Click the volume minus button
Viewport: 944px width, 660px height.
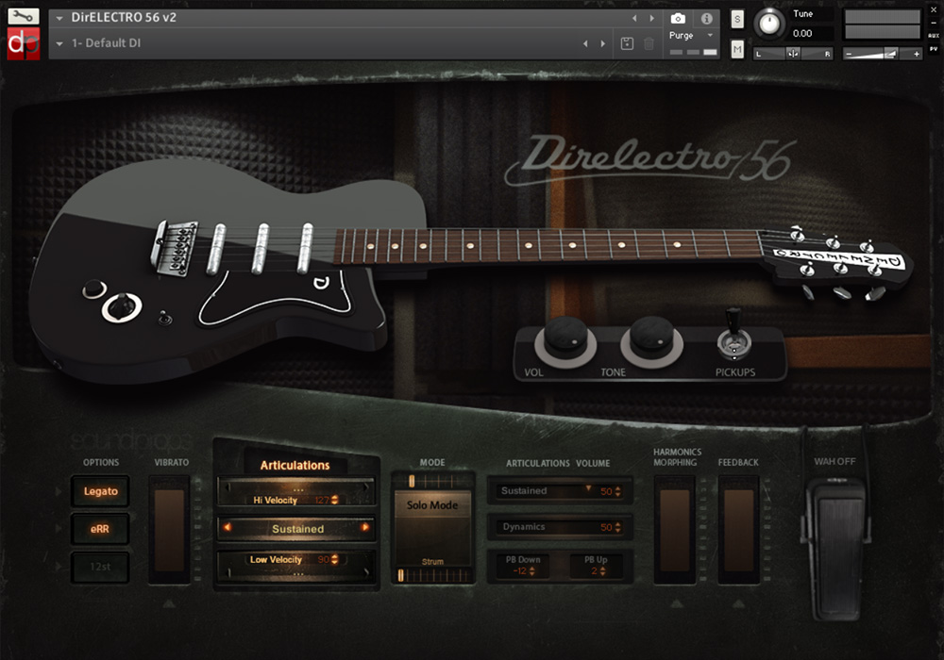pos(849,54)
